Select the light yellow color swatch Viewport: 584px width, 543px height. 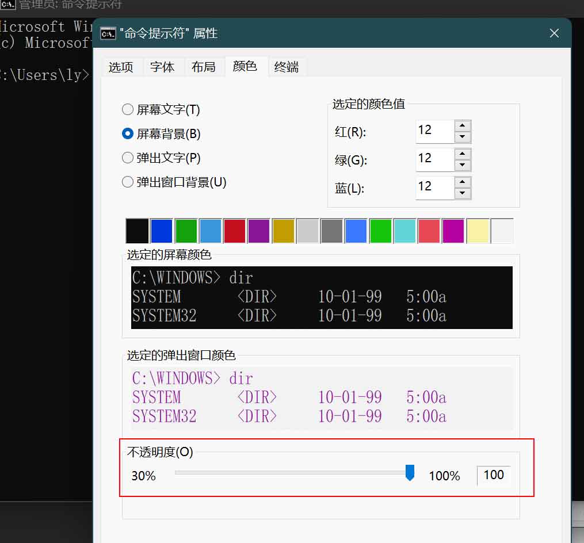478,231
